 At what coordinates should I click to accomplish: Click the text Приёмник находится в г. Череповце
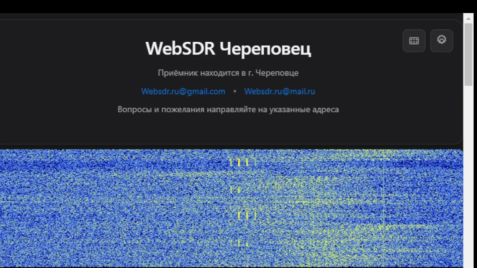(228, 73)
